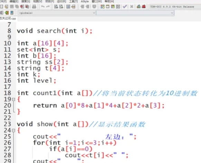
Task: Save the current file via toolbar icon
Action: click(x=12, y=7)
